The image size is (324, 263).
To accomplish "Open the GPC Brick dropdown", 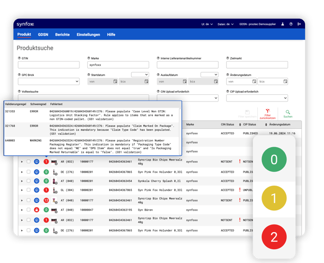I will pyautogui.click(x=48, y=82).
